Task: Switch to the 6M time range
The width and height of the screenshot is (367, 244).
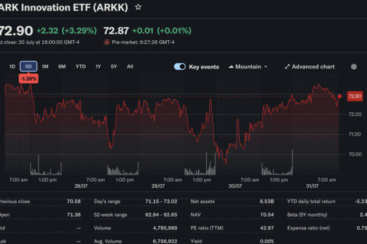Action: [62, 66]
